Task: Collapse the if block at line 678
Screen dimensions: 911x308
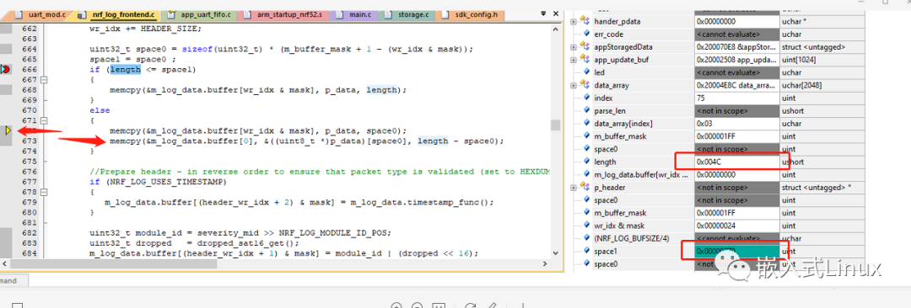Action: (x=44, y=192)
